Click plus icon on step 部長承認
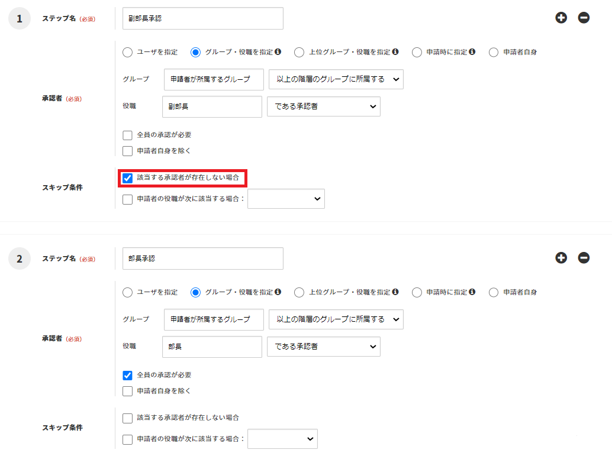The height and width of the screenshot is (456, 612). coord(561,258)
